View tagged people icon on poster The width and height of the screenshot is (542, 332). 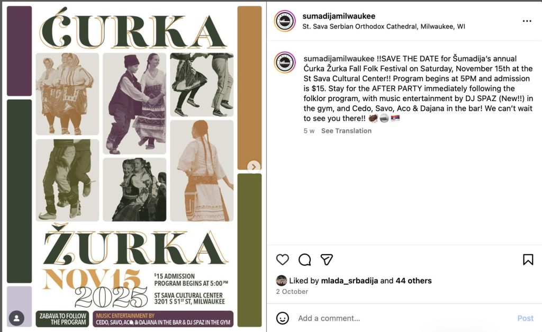coord(16,318)
